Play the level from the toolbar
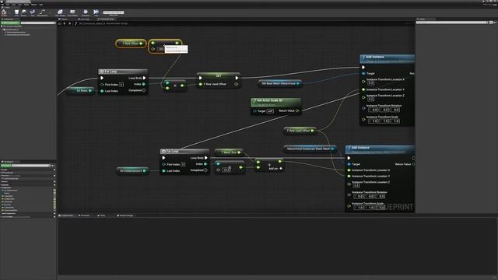The image size is (498, 280). click(x=96, y=12)
